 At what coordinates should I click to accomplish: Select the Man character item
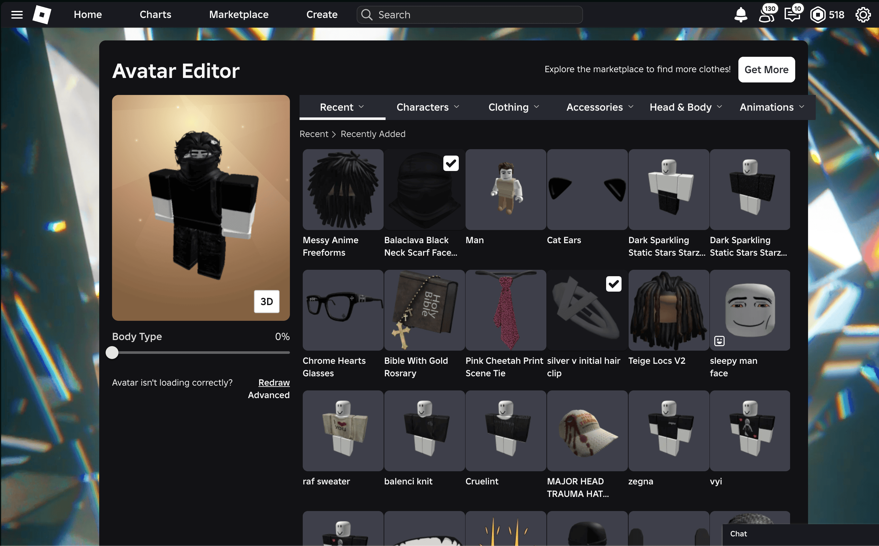(506, 190)
